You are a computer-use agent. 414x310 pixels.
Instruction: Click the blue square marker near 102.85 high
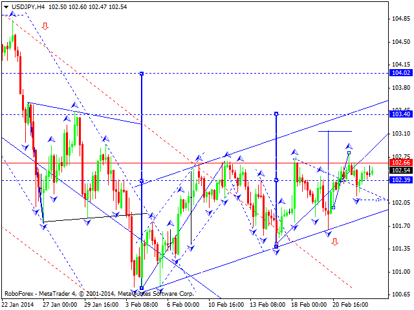pyautogui.click(x=349, y=153)
